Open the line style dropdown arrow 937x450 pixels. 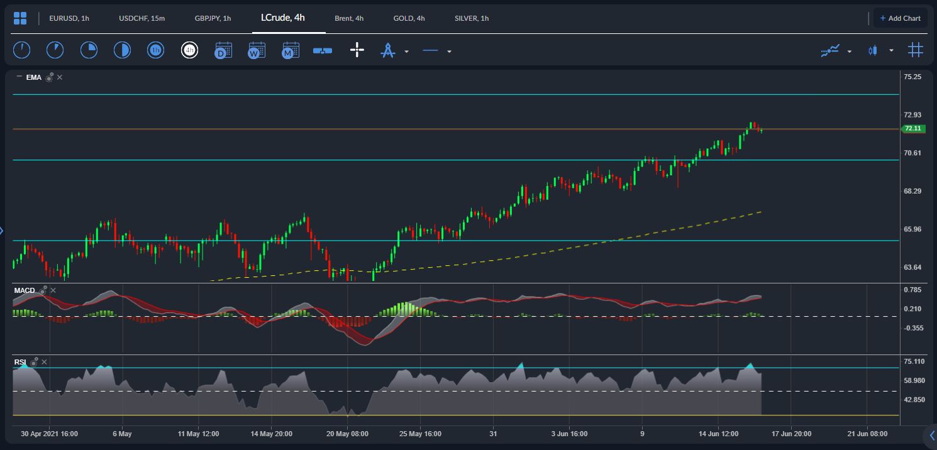point(449,52)
